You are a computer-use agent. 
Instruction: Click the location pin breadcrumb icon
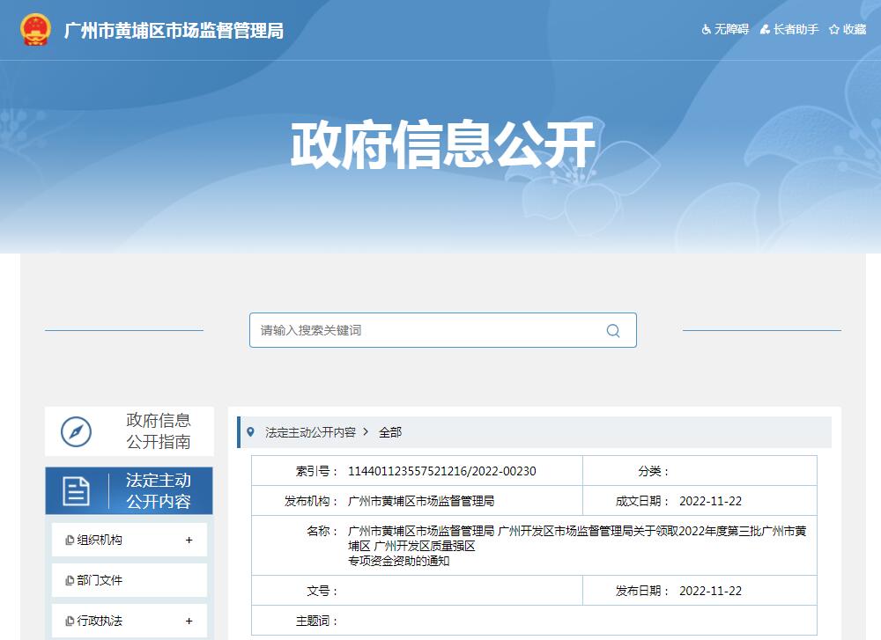pos(250,432)
